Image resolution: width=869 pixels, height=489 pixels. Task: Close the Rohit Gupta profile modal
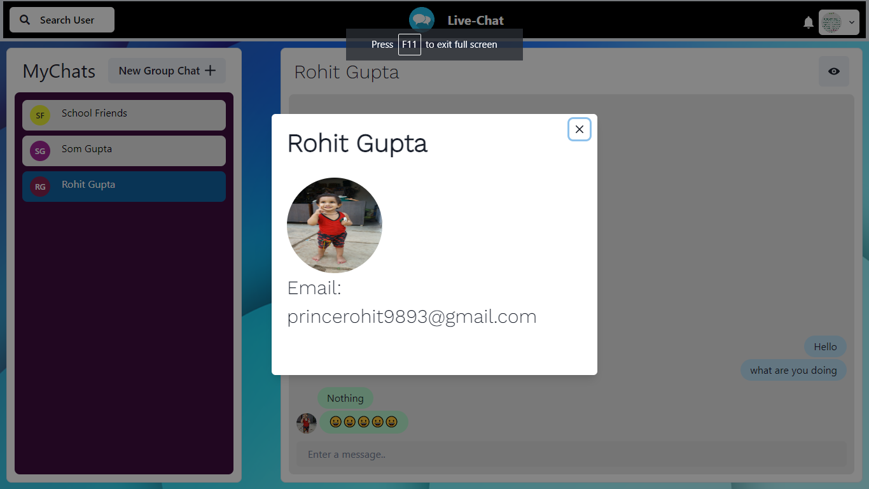pyautogui.click(x=579, y=129)
